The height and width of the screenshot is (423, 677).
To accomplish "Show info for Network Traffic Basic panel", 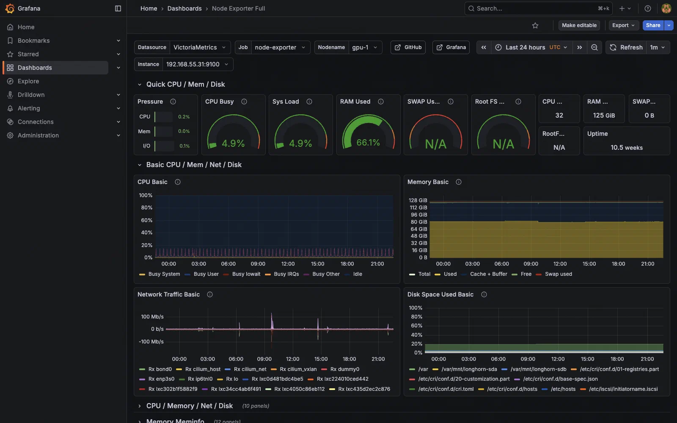I will [210, 294].
